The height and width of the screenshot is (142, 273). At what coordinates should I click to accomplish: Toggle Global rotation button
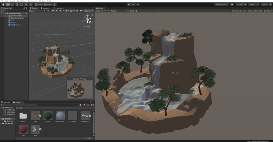(48, 5)
